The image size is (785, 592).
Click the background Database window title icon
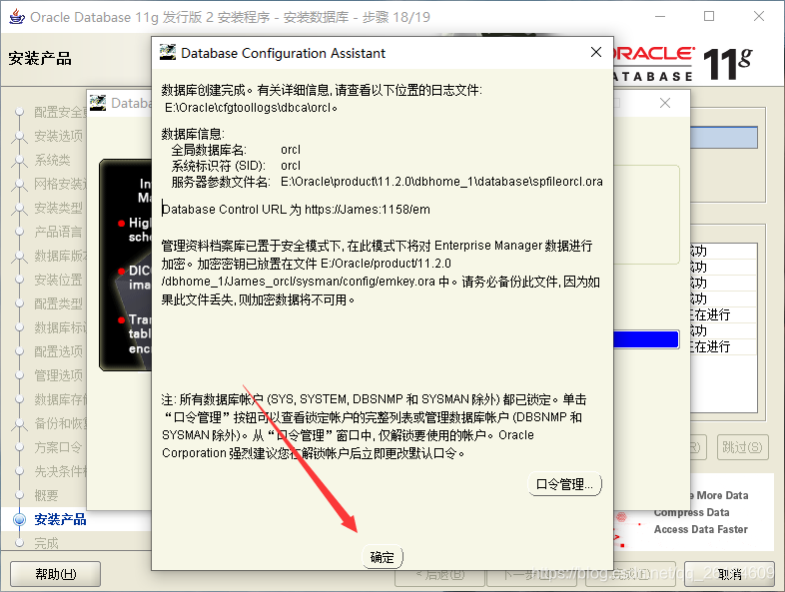(x=98, y=103)
